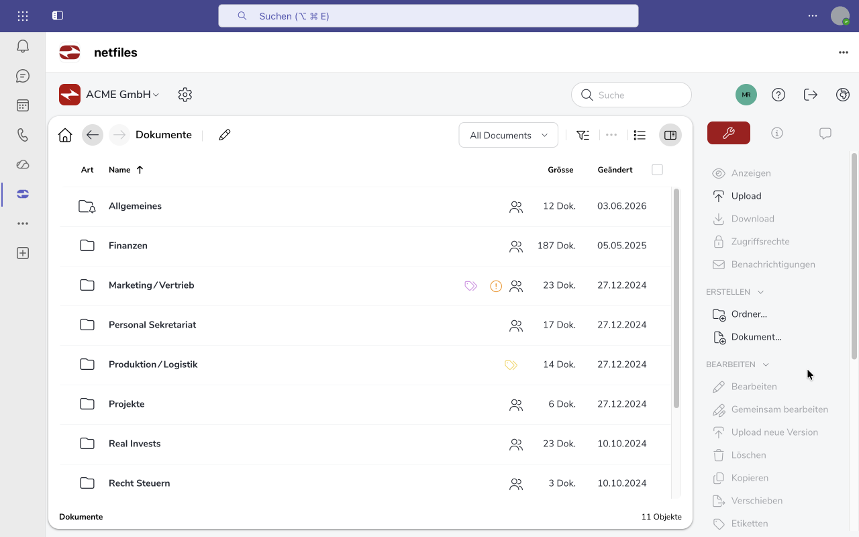This screenshot has height=537, width=859.
Task: Open Calls phone icon in rail
Action: click(x=23, y=135)
